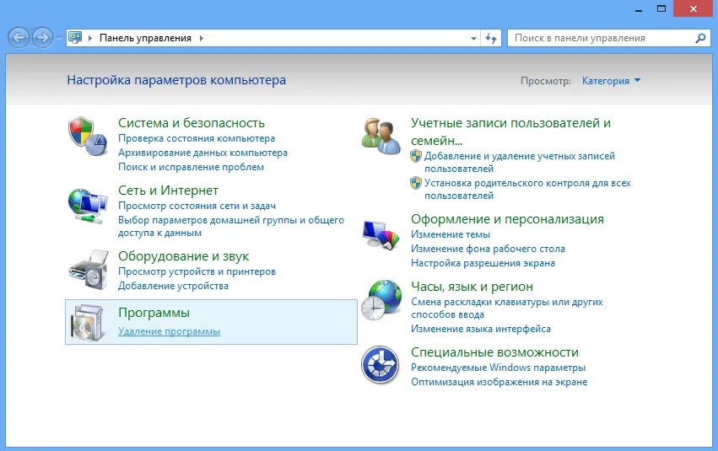Screen dimensions: 718x451
Task: Open the Hardware and Sound printer icon
Action: [89, 270]
